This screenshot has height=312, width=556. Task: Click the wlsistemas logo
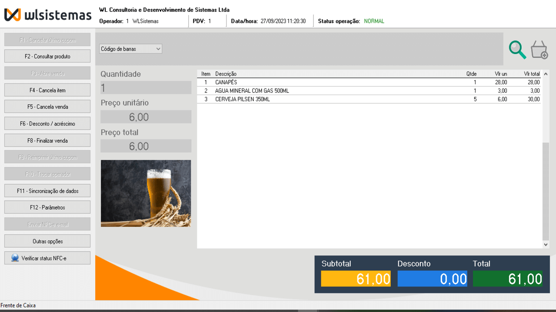click(48, 15)
